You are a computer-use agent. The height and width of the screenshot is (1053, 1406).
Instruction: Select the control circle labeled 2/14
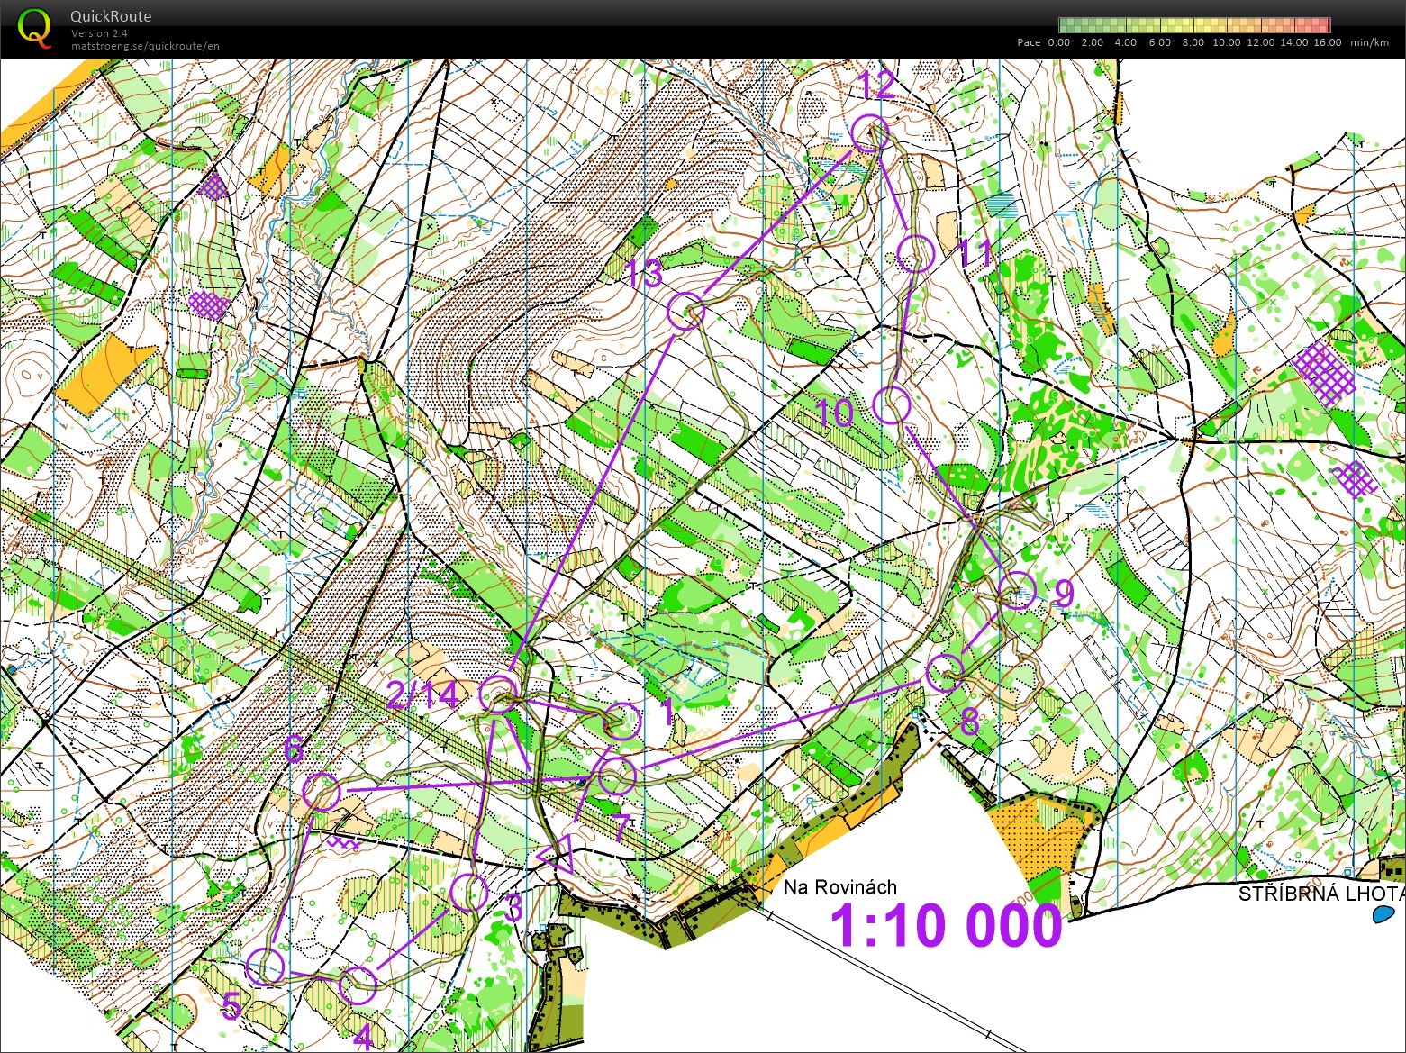pyautogui.click(x=498, y=694)
